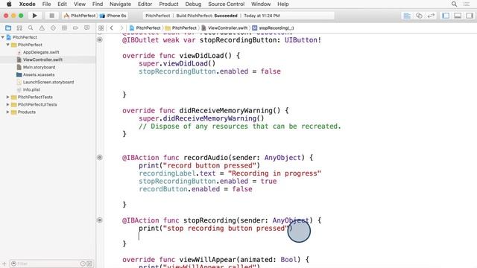Open the Apple menu
477x268 pixels.
[x=9, y=4]
